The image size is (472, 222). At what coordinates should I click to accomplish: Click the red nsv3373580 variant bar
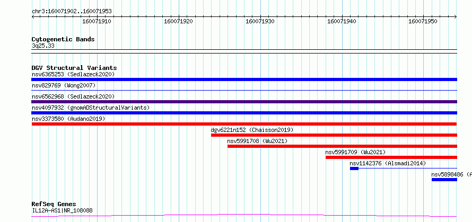coord(244,124)
